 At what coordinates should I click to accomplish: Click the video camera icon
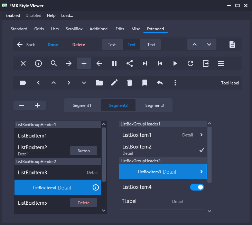tap(23, 83)
